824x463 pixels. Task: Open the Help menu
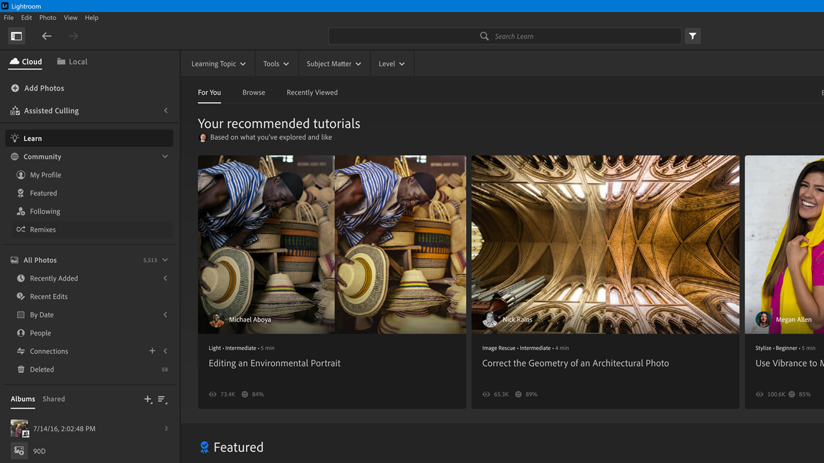(91, 17)
